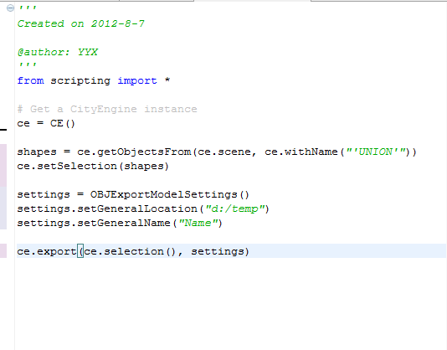Click the string "Name"
The image size is (447, 350).
(198, 223)
